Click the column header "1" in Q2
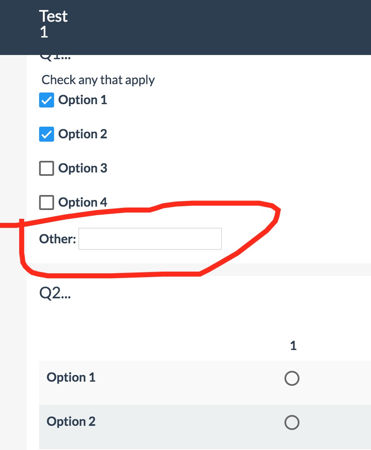Viewport: 371px width, 450px height. 293,345
